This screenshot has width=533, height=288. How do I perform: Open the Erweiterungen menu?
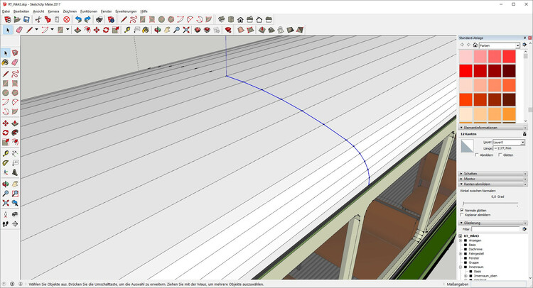pos(126,11)
